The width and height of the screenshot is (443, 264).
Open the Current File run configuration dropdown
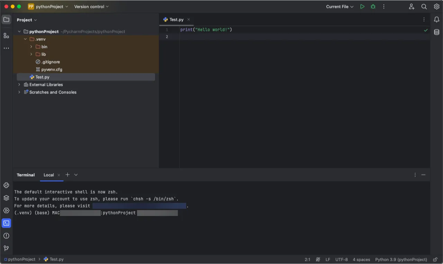coord(340,7)
